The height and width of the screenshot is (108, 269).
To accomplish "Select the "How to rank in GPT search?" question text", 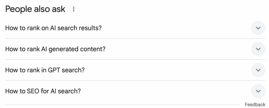I will pyautogui.click(x=45, y=70).
